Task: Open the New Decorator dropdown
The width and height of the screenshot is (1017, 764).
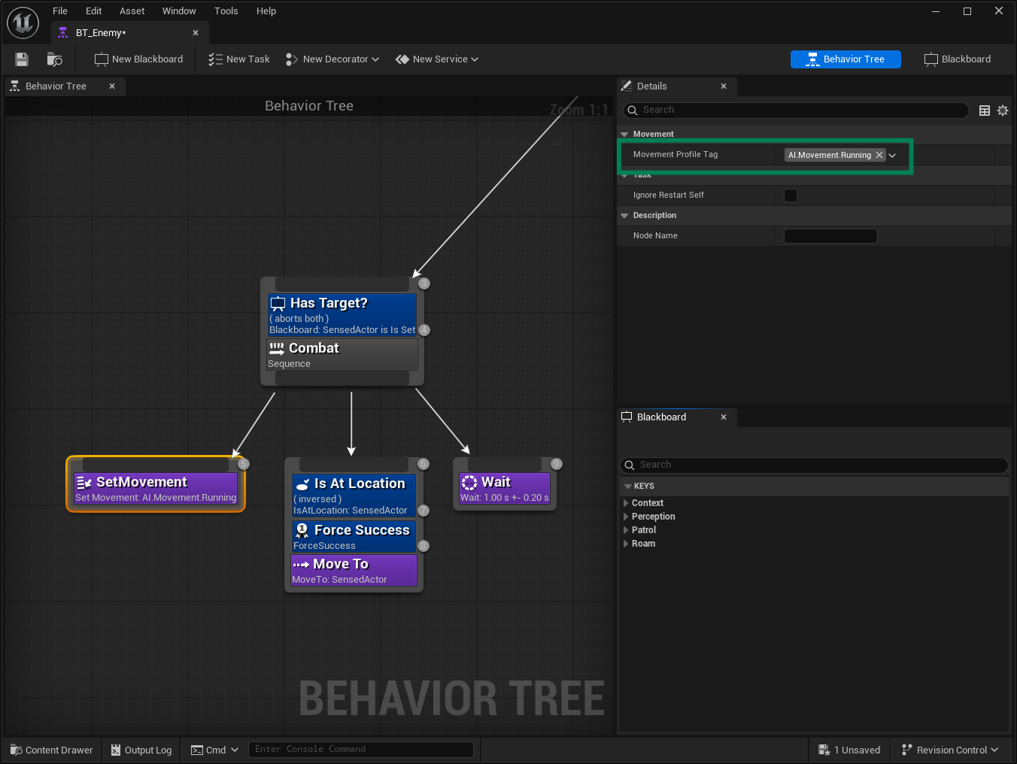Action: click(x=332, y=59)
